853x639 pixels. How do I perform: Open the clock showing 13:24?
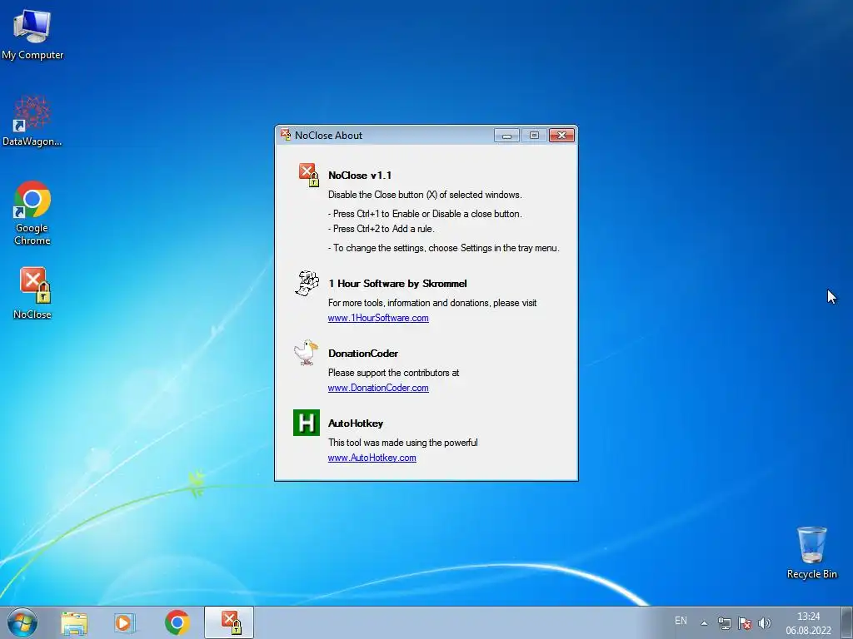[808, 623]
